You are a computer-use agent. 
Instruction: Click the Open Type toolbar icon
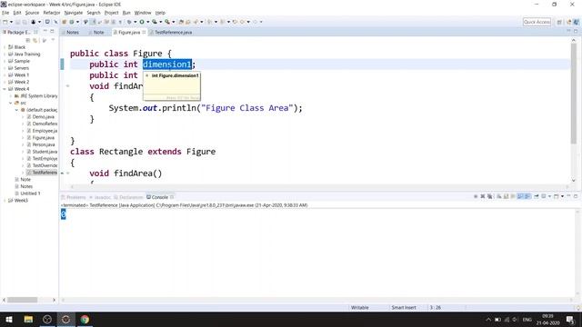tap(181, 22)
